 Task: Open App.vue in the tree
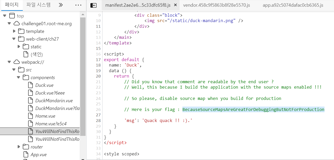point(39,155)
